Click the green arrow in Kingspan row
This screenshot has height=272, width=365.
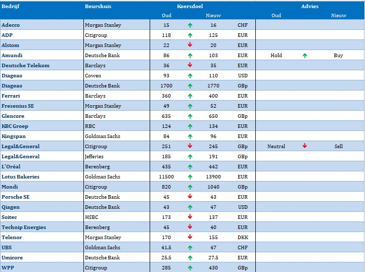(190, 137)
